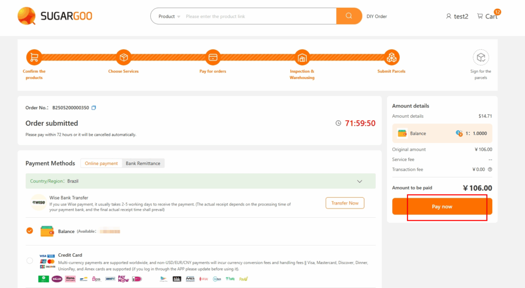
Task: Click the Skrill payment logo
Action: click(57, 279)
